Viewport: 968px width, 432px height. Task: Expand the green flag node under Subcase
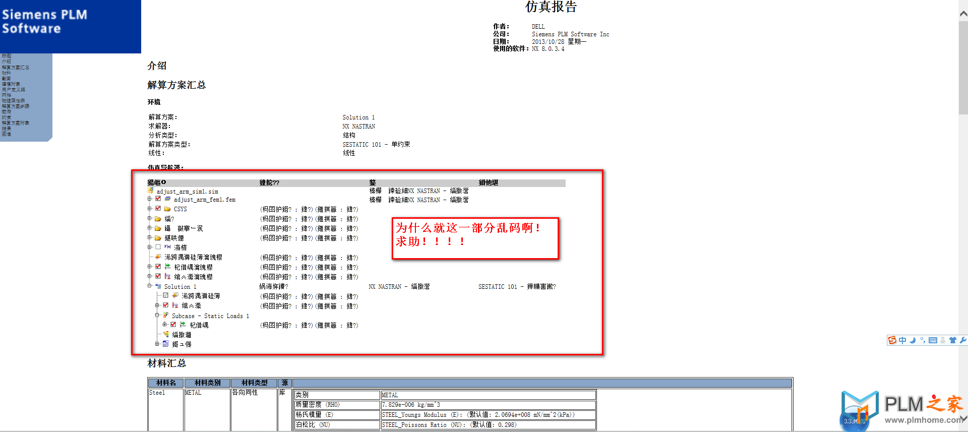tap(164, 325)
